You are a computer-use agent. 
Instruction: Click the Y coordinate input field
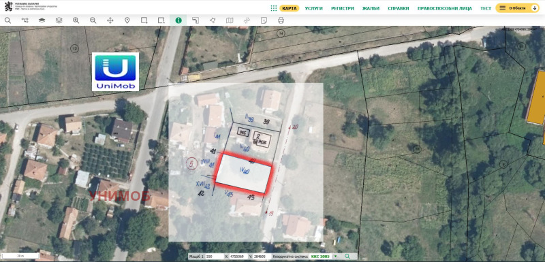[262, 257]
